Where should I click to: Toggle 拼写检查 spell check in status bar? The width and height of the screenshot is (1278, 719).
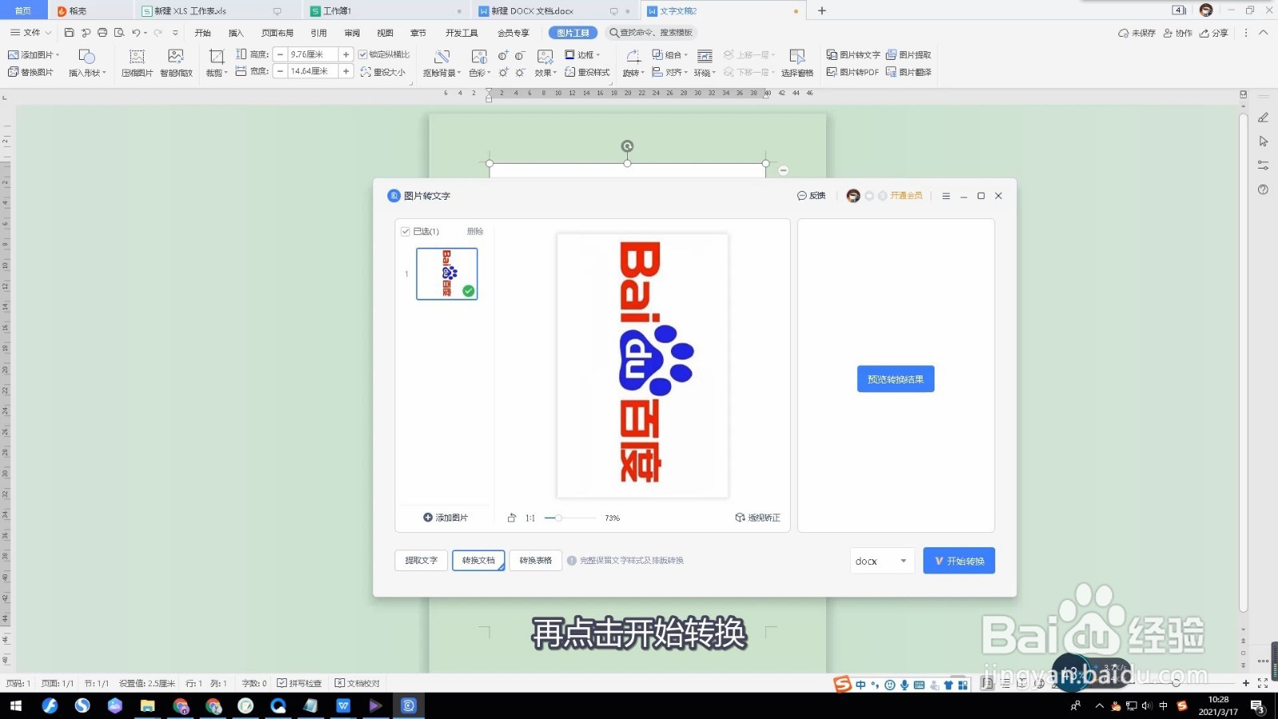coord(299,683)
